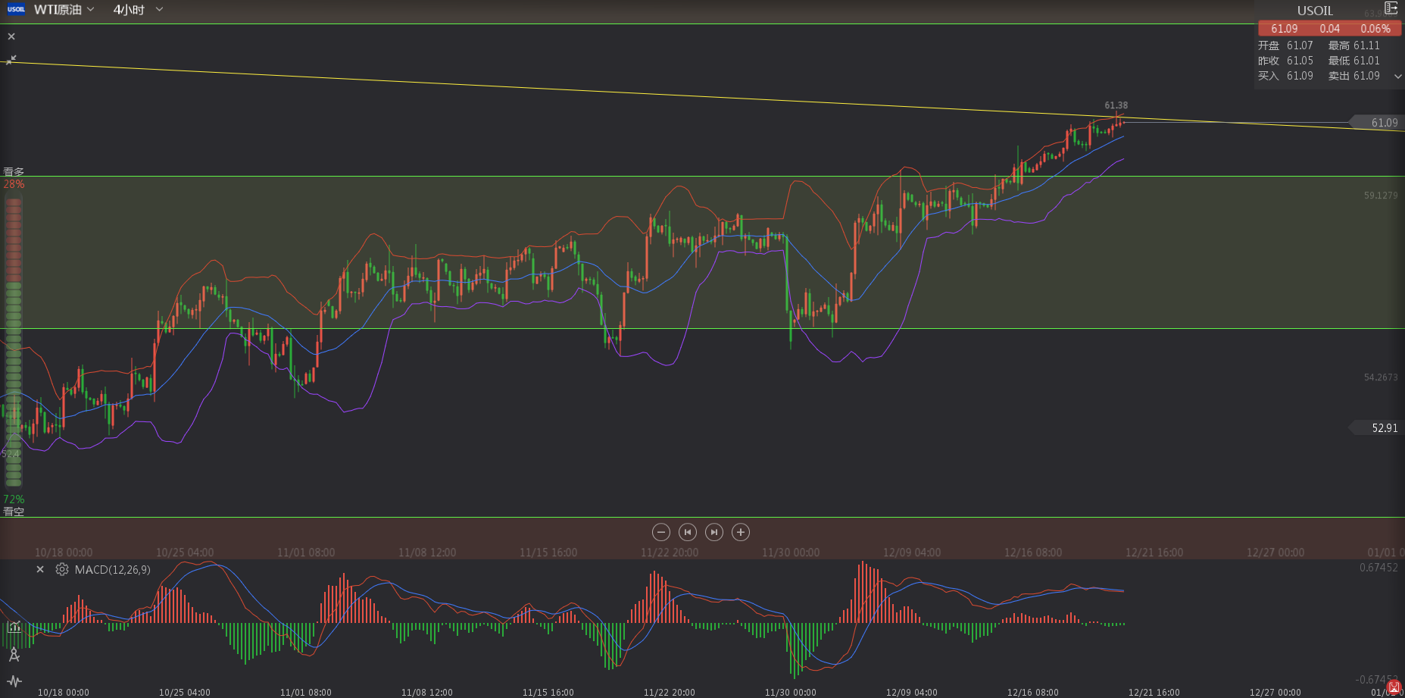Open the 4小时 timeframe dropdown

(x=138, y=10)
